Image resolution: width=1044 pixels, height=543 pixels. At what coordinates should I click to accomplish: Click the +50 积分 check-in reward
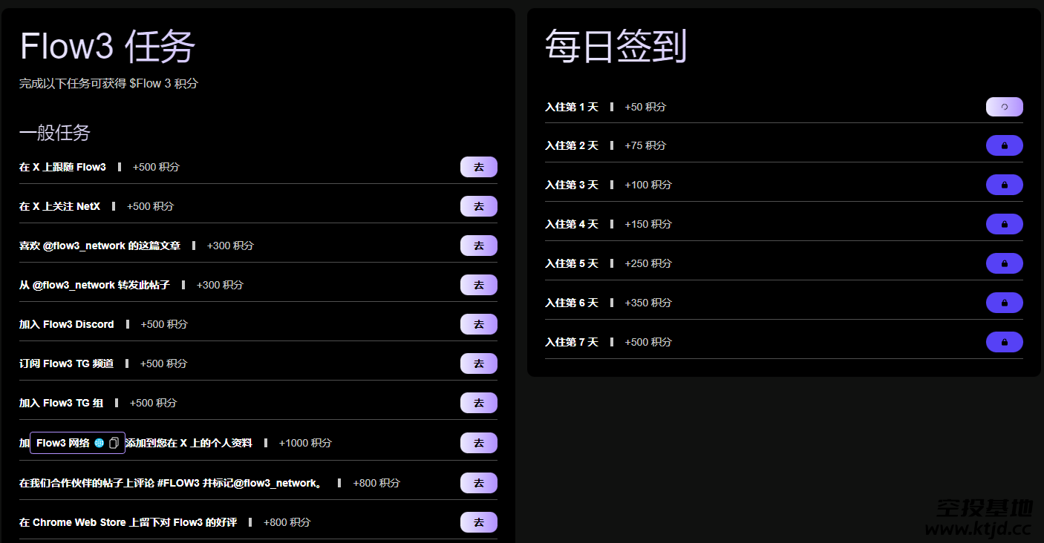point(645,107)
